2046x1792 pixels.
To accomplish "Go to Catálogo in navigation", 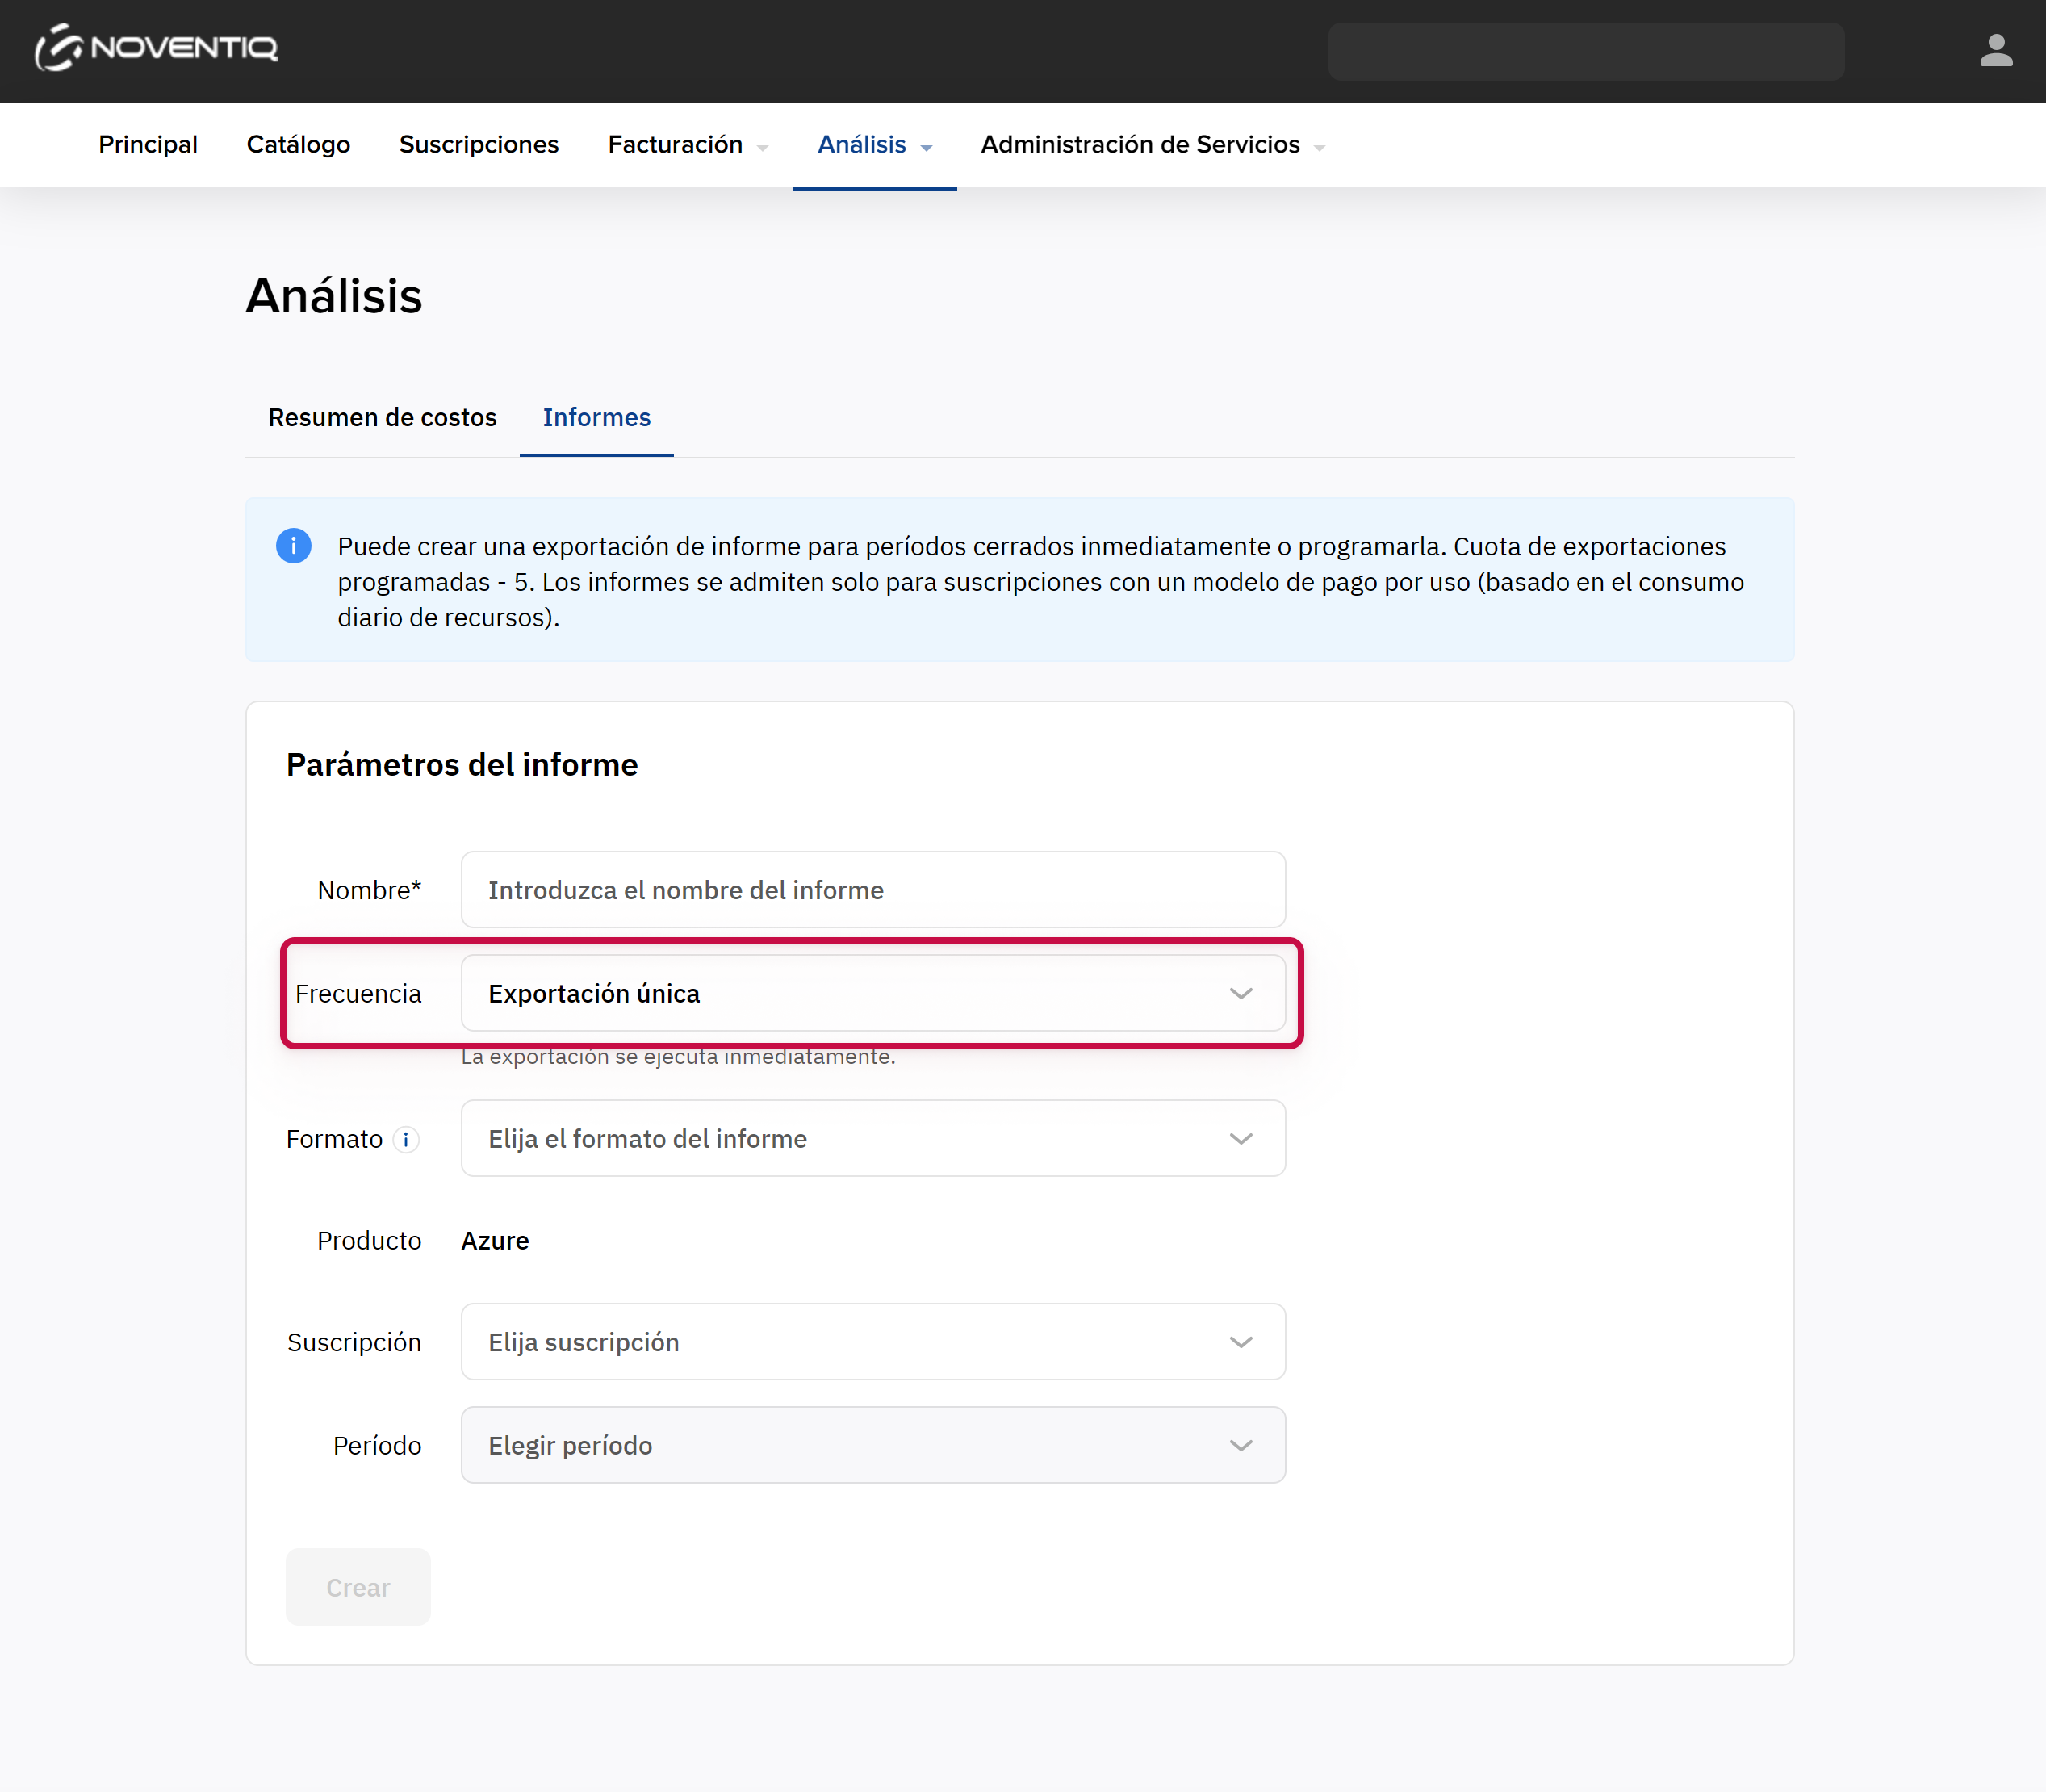I will 298,145.
